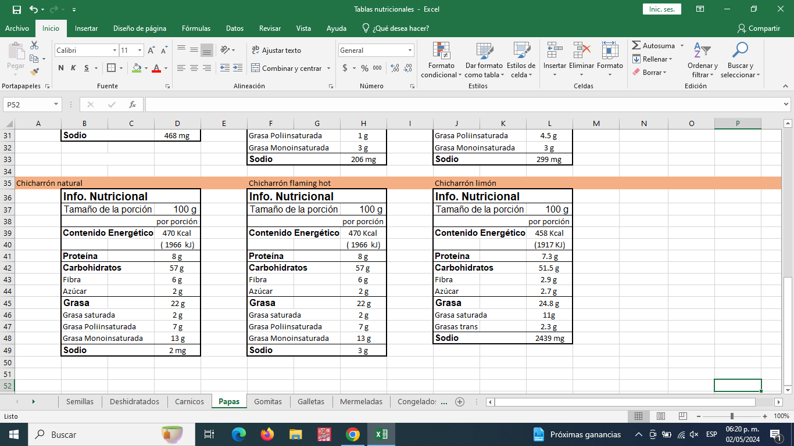Align text to middle of cell
Viewport: 794px width, 446px height.
click(194, 50)
